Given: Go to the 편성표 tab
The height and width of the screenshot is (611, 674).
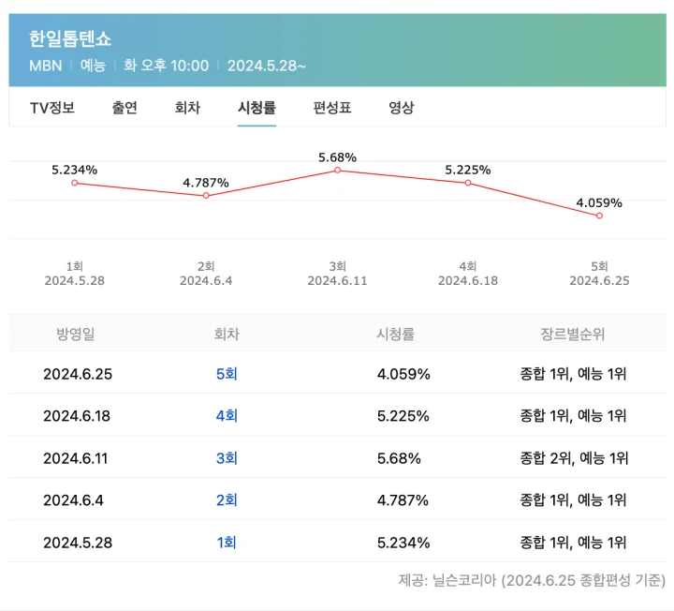Looking at the screenshot, I should pos(331,108).
